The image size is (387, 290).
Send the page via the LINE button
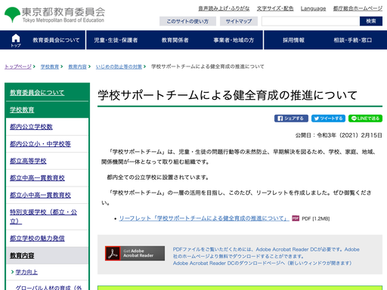point(365,119)
